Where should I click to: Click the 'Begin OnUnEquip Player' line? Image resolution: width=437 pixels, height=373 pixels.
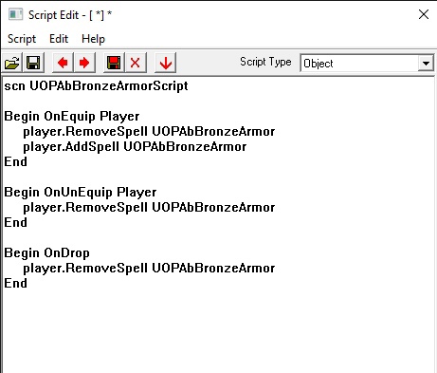pyautogui.click(x=81, y=193)
